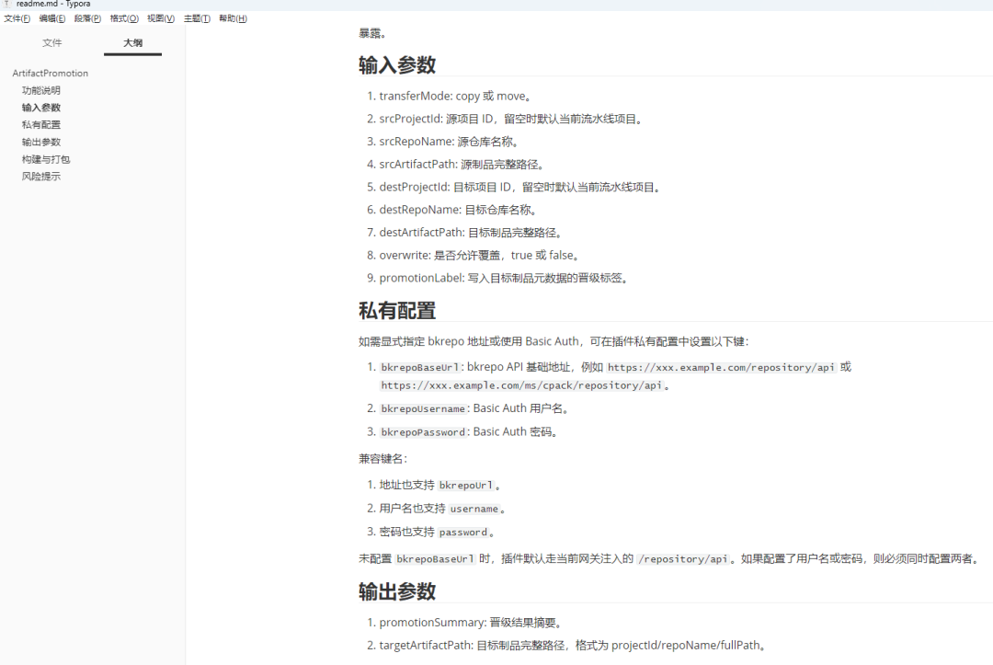Jump to 输出参数 in outline

[41, 142]
